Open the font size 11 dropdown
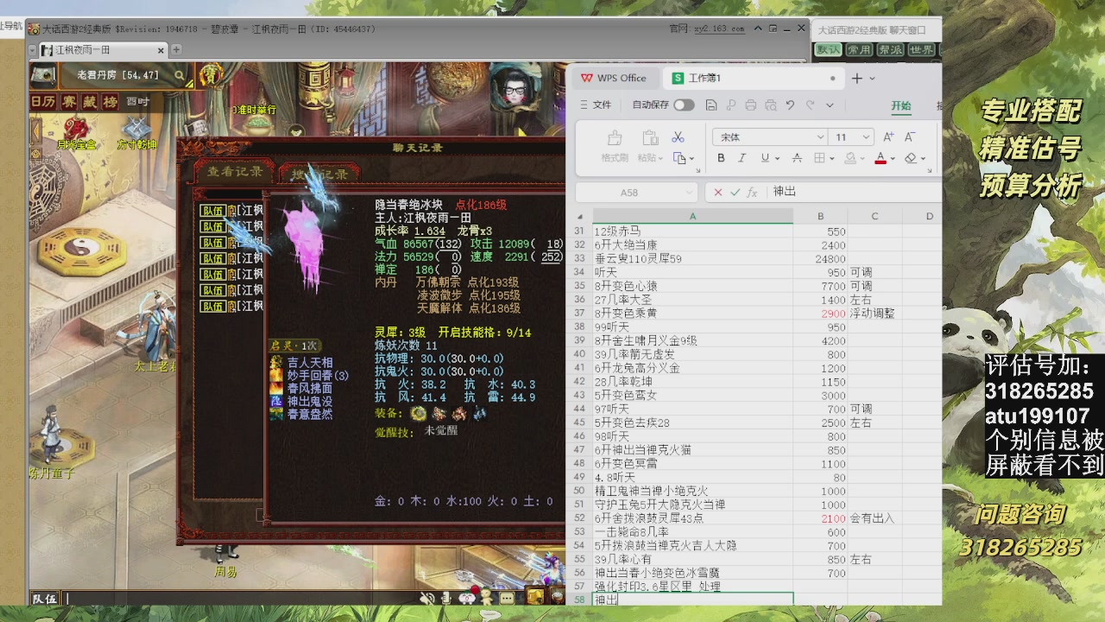 [866, 137]
